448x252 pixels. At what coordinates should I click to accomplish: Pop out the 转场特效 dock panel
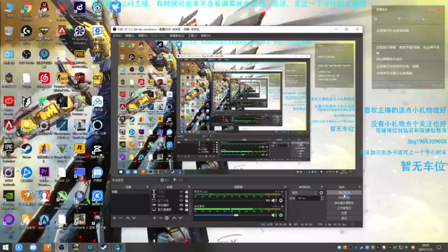click(322, 187)
